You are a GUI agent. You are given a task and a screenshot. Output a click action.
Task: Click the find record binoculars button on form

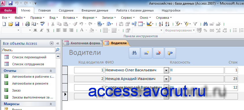coord(134,53)
